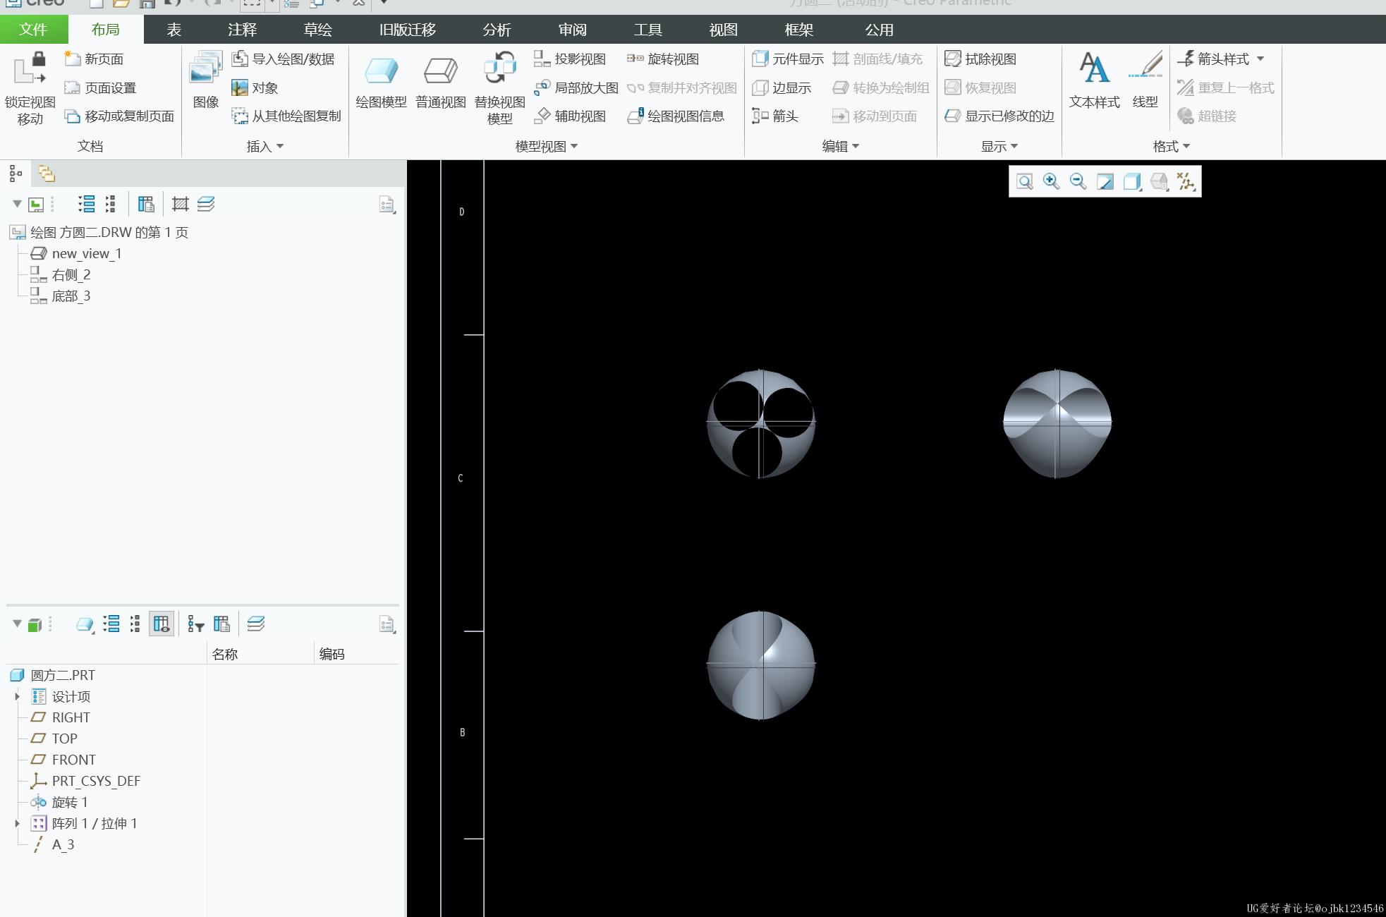This screenshot has height=917, width=1386.
Task: Click Import Drawing/Data (导入绘图/数据)
Action: click(284, 59)
